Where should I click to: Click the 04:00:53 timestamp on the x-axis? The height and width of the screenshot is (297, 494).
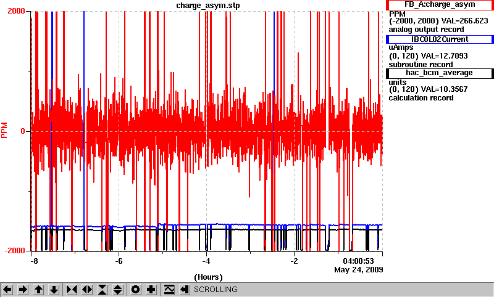tap(358, 261)
